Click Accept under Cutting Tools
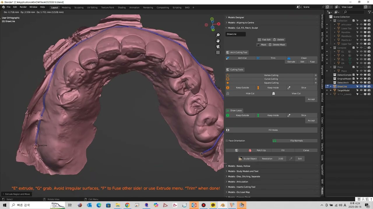Screen dimensions: 373x209 coord(311,99)
